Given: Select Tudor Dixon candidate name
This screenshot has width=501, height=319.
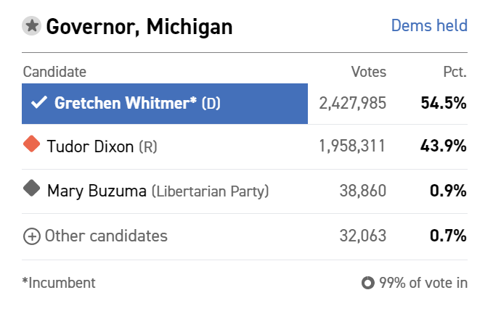Looking at the screenshot, I should click(90, 146).
